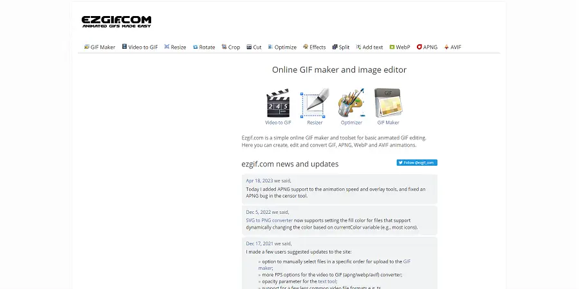The height and width of the screenshot is (289, 579).
Task: Open the APNG menu item
Action: coord(427,47)
